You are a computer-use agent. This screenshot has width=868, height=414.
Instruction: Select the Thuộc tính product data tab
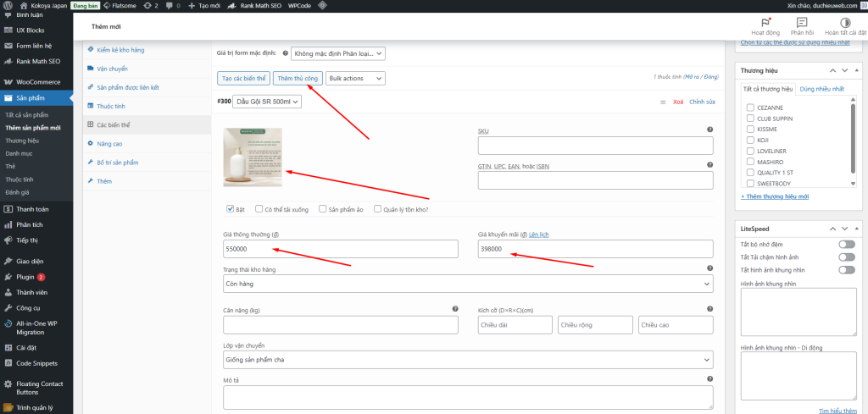click(x=110, y=106)
